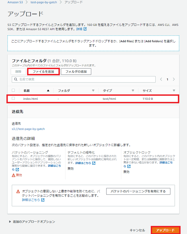Screen dimensions: 187x234
Task: Click the search magnifier icon
Action: click(x=16, y=79)
